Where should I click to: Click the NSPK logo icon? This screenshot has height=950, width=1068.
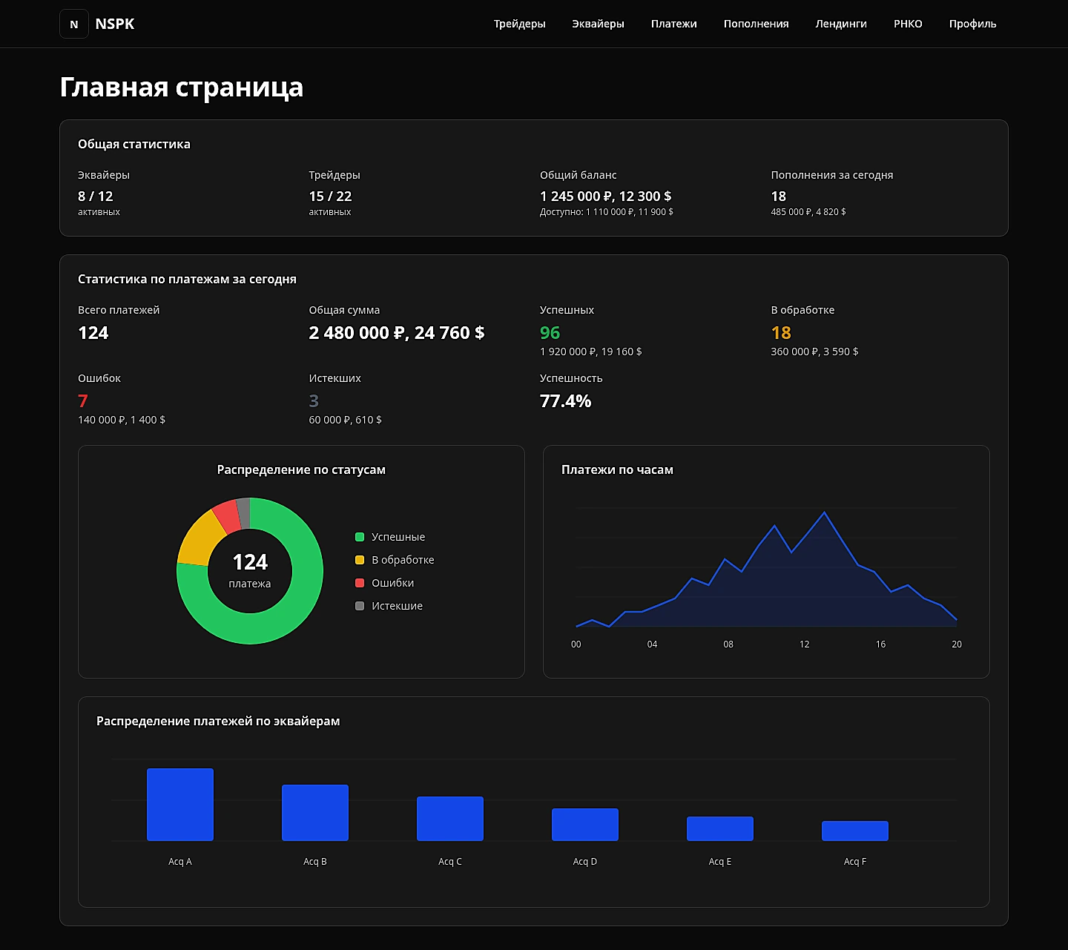pyautogui.click(x=74, y=24)
